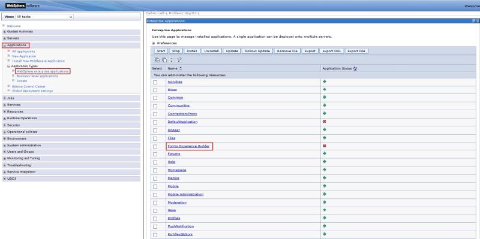480x239 pixels.
Task: Click the green status arrow for Blogs
Action: point(325,89)
